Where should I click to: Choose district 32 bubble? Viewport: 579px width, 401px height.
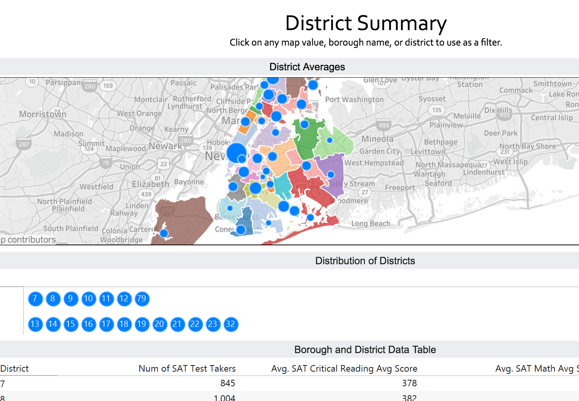tap(231, 324)
